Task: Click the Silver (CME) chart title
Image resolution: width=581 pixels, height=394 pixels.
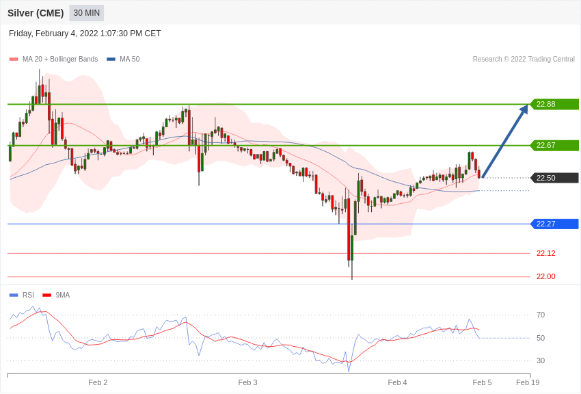Action: tap(36, 13)
